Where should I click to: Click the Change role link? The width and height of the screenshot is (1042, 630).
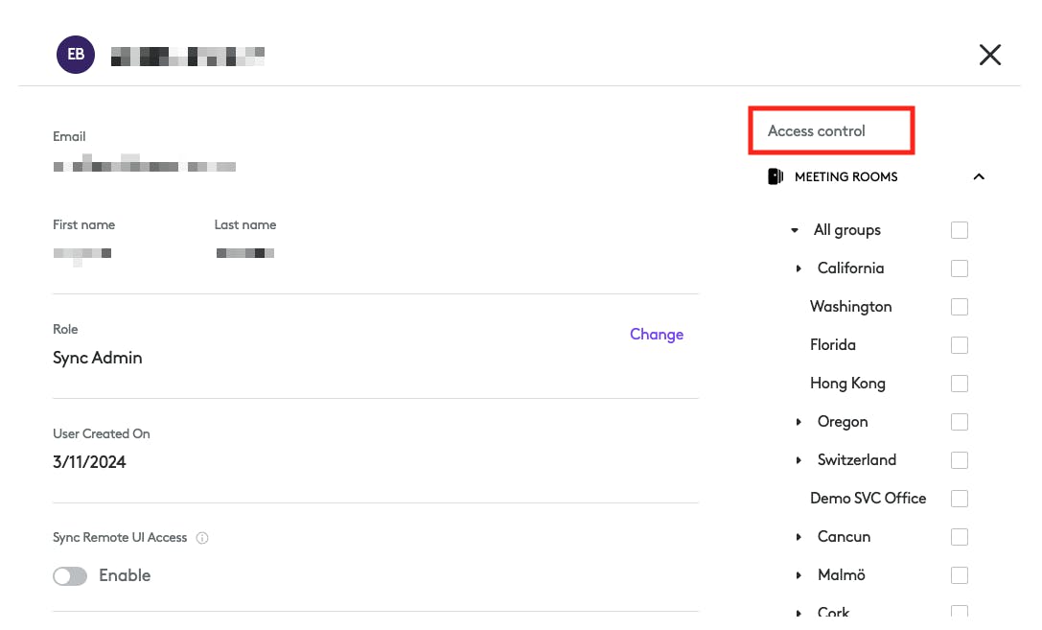(657, 335)
